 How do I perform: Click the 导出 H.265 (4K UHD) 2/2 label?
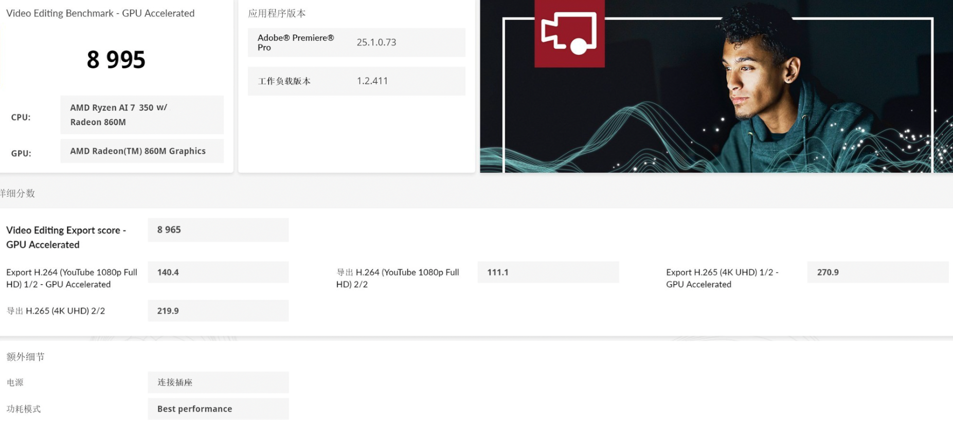56,311
